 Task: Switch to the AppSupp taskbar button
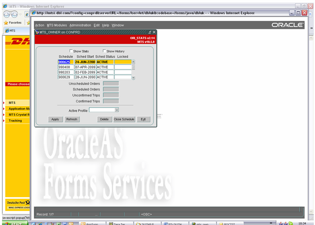[x=92, y=224]
